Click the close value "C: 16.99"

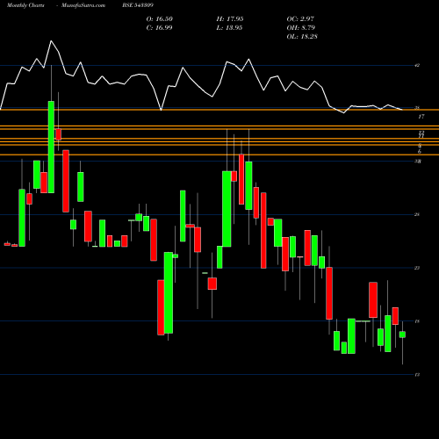pyautogui.click(x=159, y=28)
